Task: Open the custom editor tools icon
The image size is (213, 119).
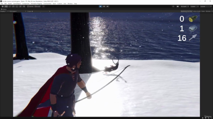Action: 24,6
